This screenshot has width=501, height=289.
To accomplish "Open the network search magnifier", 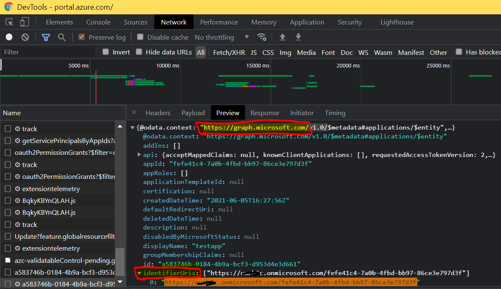I will click(x=62, y=38).
